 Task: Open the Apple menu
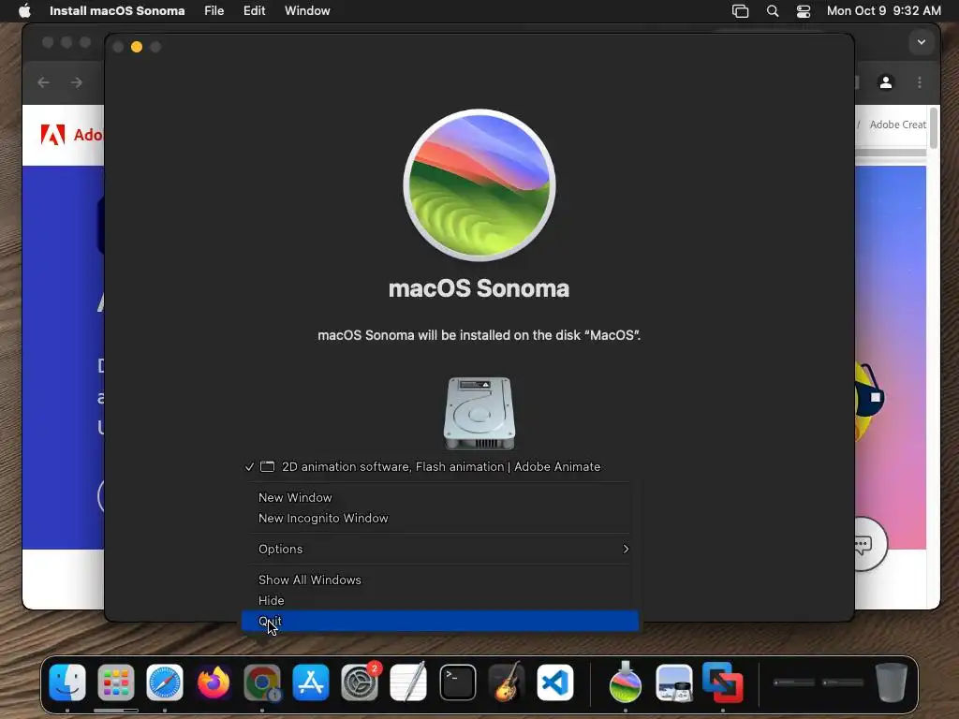24,10
